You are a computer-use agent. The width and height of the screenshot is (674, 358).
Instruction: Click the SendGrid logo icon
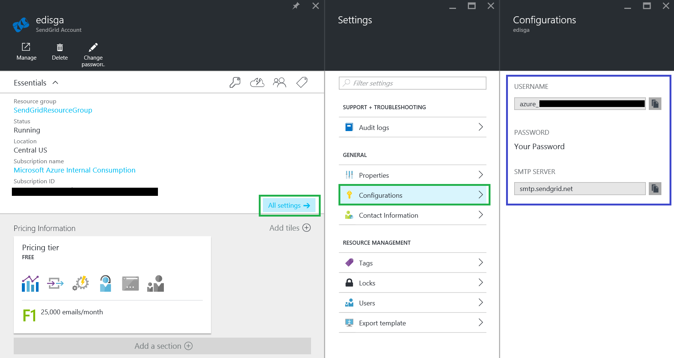pos(21,24)
